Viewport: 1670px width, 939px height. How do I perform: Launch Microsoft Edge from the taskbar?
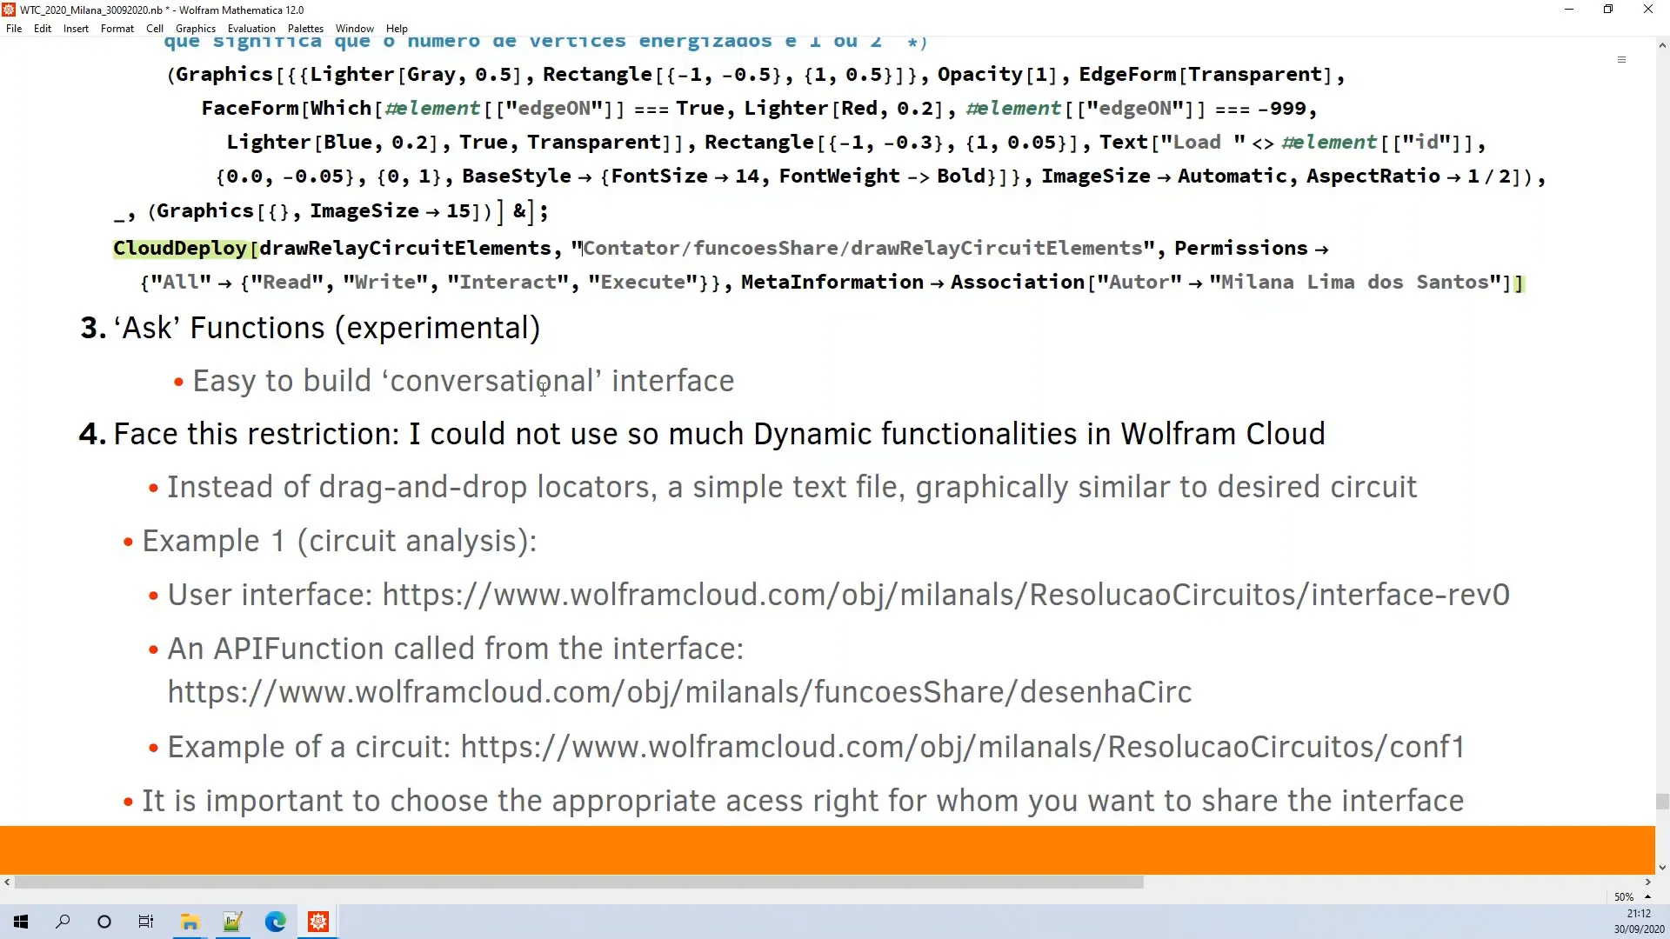coord(275,922)
